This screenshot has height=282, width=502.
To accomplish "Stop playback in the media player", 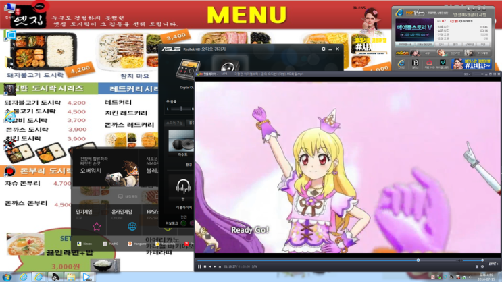I will pos(205,266).
